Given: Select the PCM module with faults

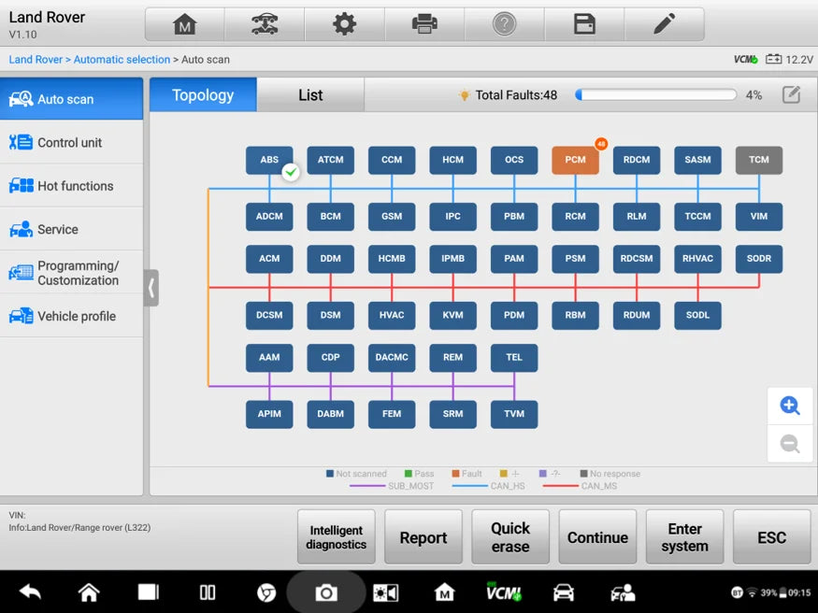Looking at the screenshot, I should click(575, 160).
